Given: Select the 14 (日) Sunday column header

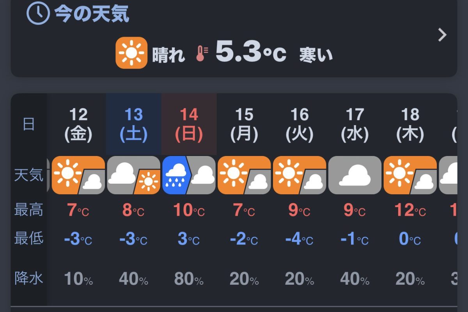Looking at the screenshot, I should click(189, 124).
